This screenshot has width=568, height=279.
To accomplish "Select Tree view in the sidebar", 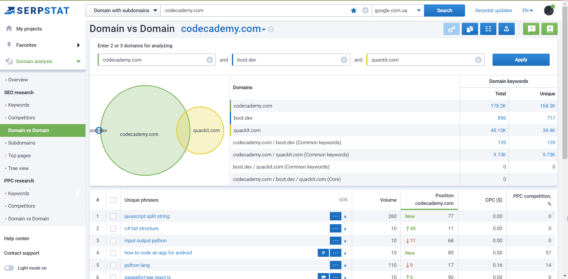I will [x=18, y=168].
